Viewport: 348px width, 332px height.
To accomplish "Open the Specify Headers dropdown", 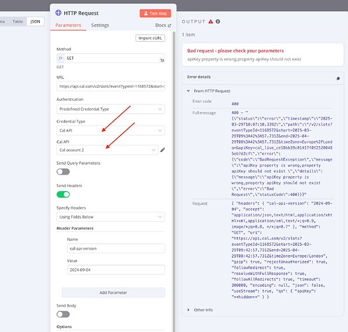I will [x=110, y=217].
